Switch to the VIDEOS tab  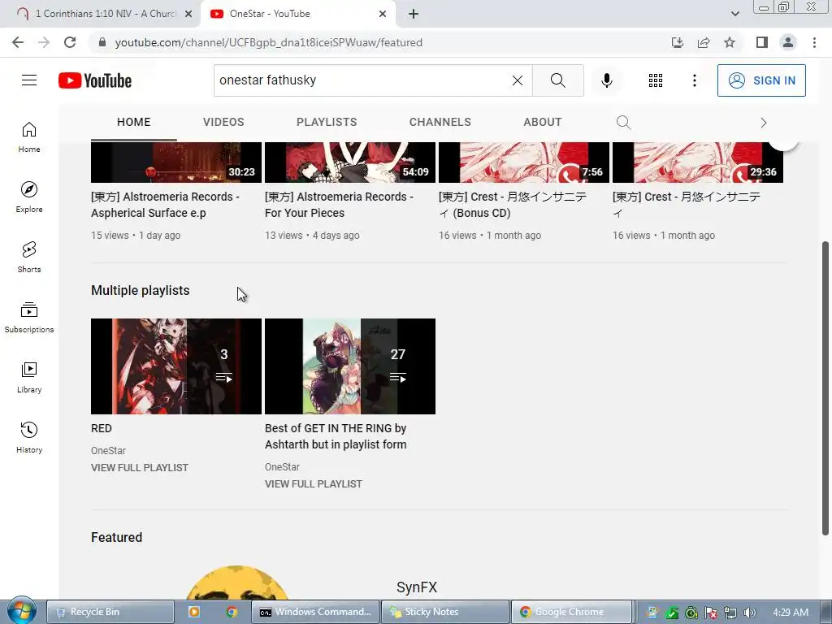[223, 122]
